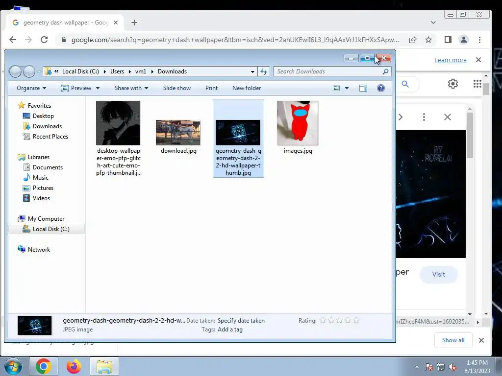
Task: Open the Music library
Action: coord(40,177)
